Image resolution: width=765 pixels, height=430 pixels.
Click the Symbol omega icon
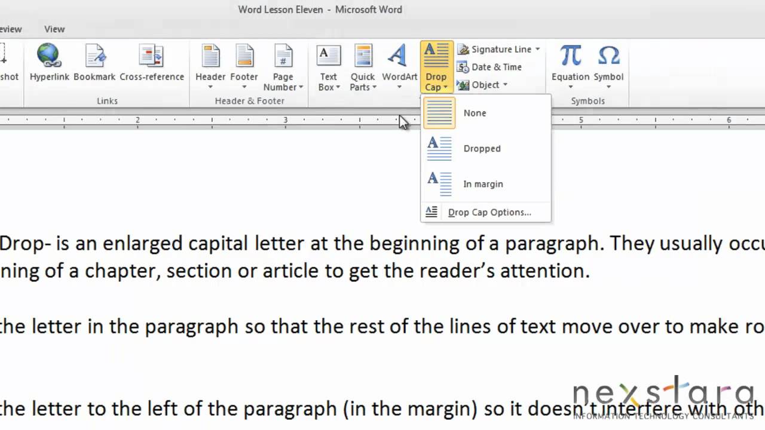tap(608, 56)
